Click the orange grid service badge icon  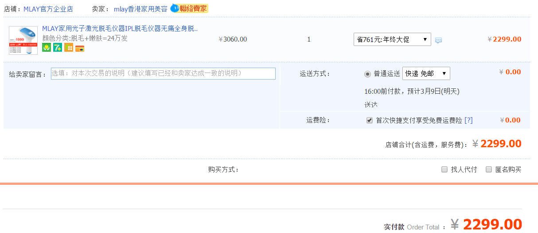[x=69, y=47]
